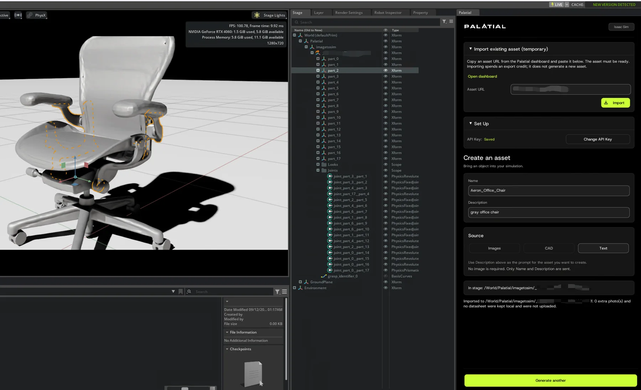The height and width of the screenshot is (390, 641).
Task: Toggle visibility of joint_part_0_part_17
Action: pos(385,270)
